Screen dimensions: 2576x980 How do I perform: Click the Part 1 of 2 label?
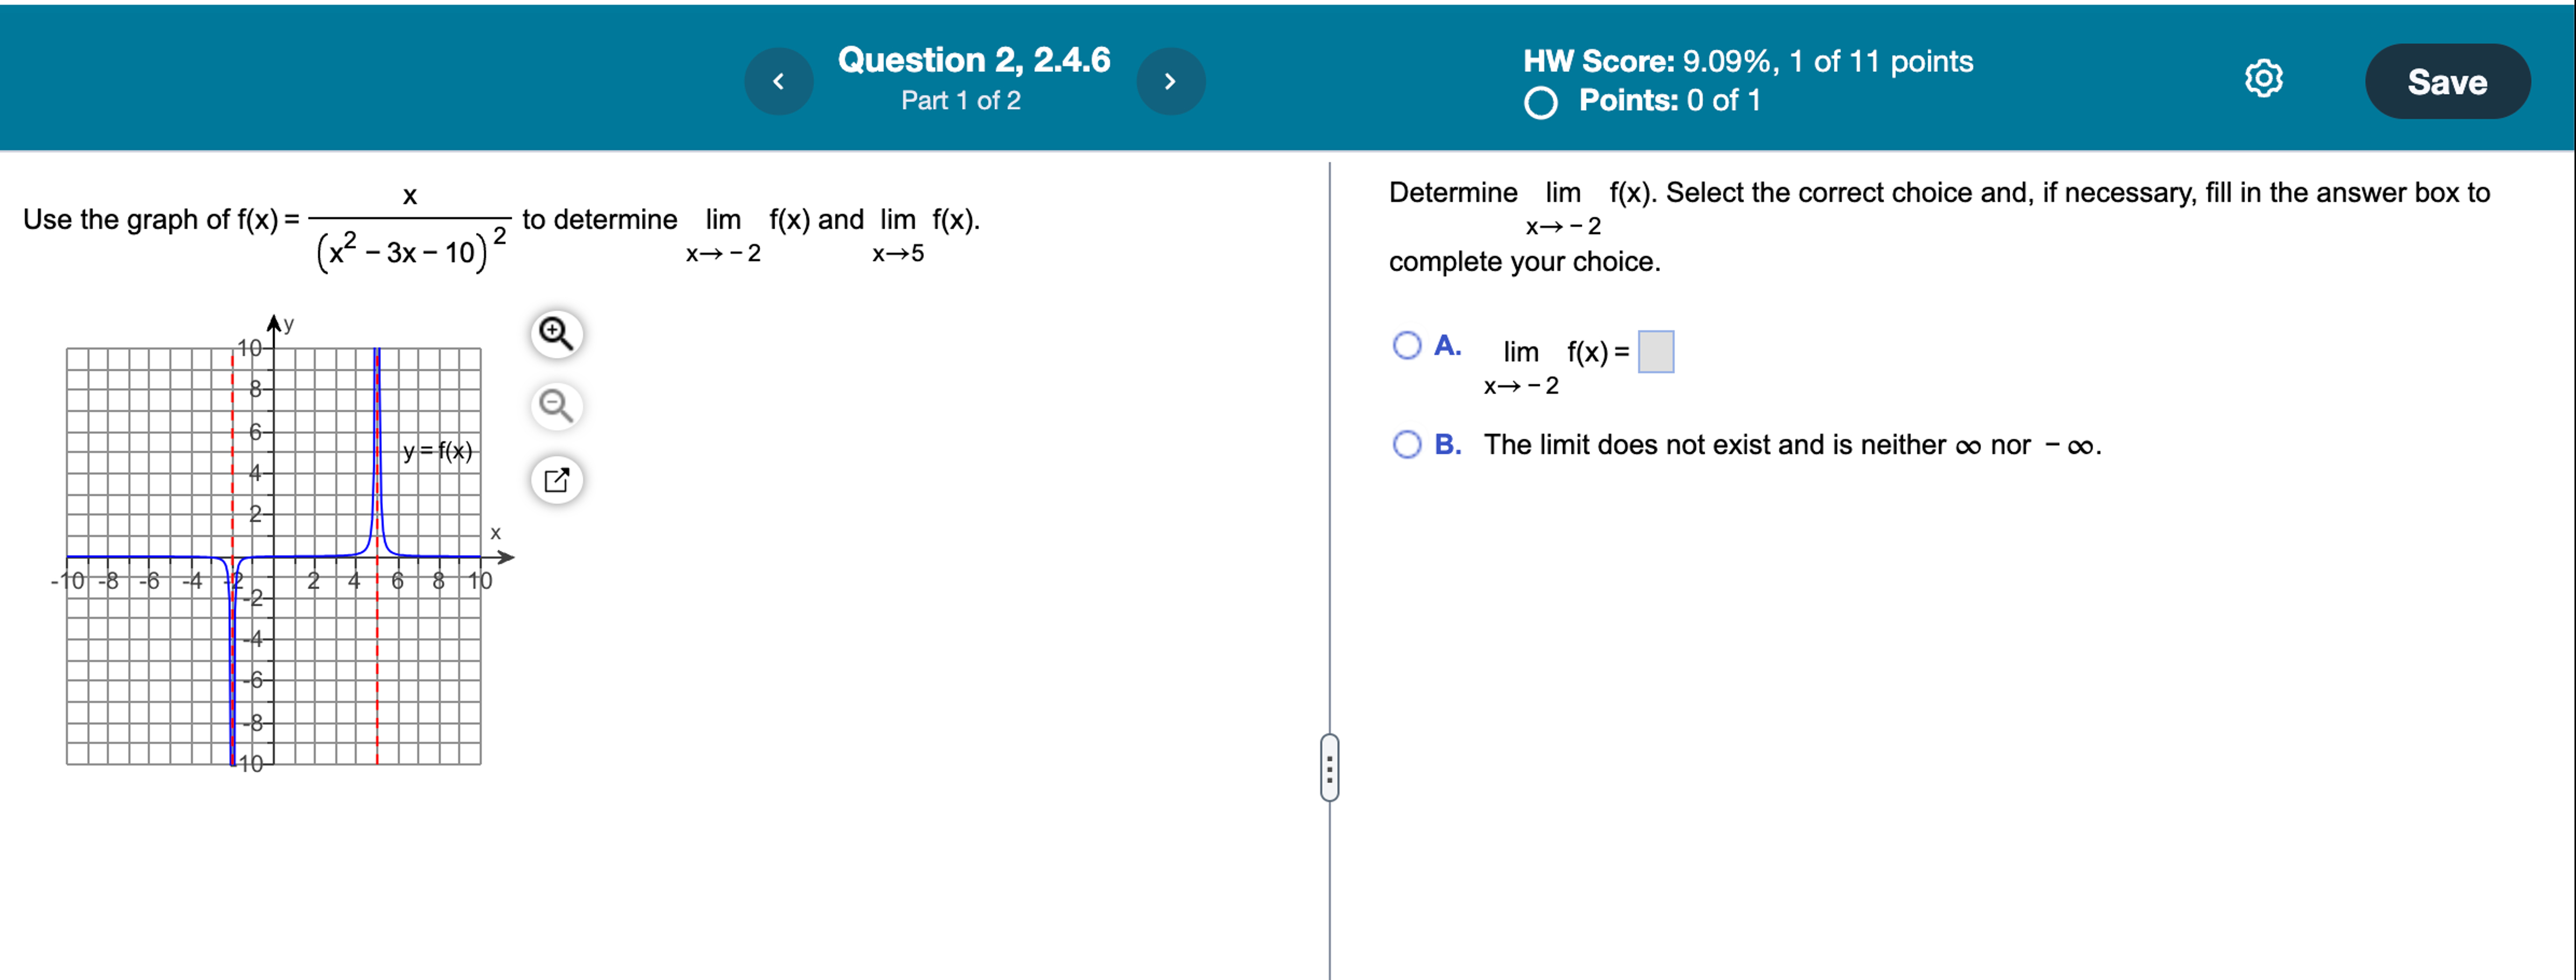pos(959,100)
